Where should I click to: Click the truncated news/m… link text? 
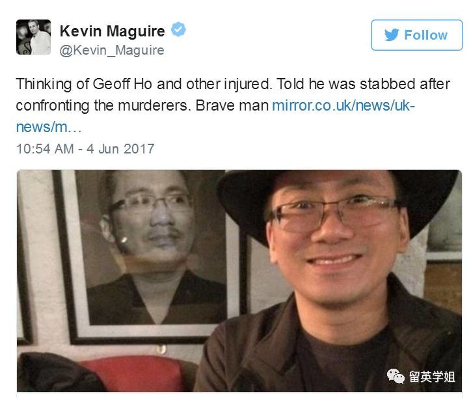coord(49,127)
